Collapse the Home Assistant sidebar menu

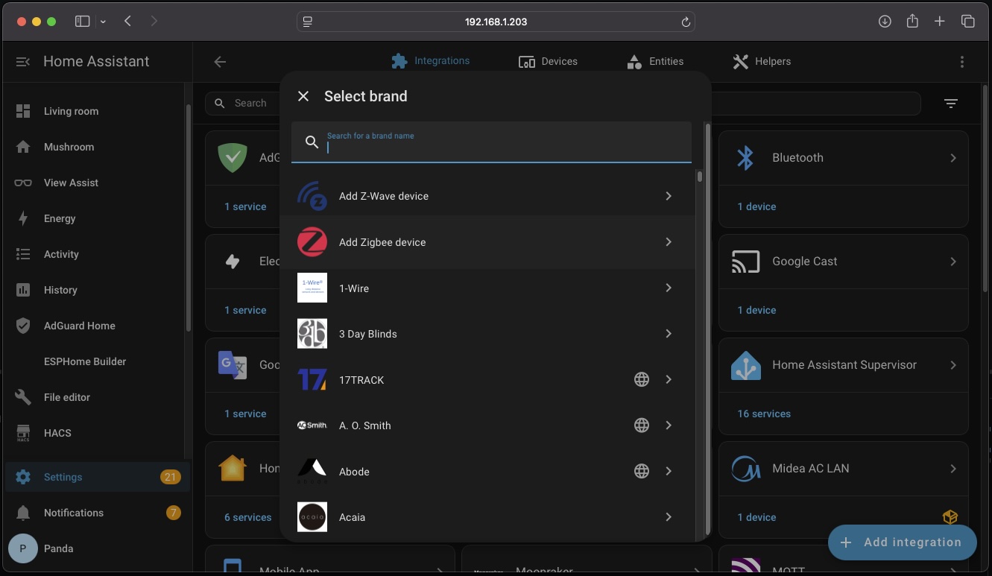click(23, 62)
